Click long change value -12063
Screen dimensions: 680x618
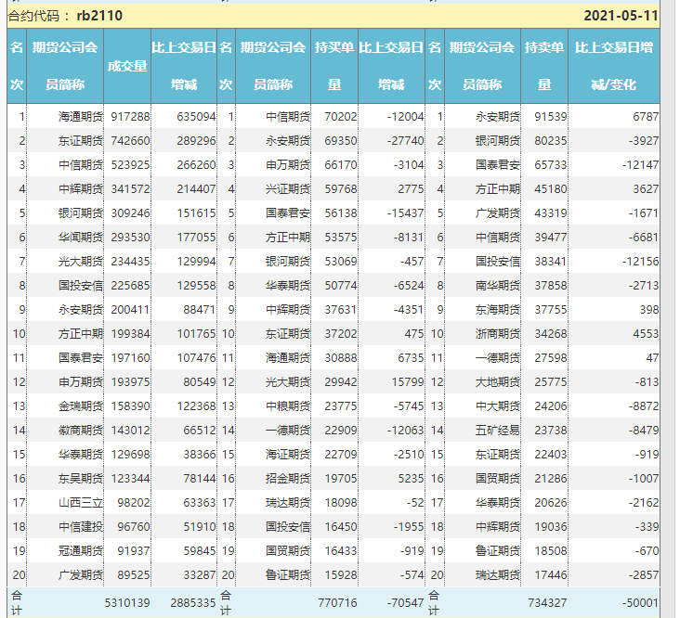tap(405, 431)
